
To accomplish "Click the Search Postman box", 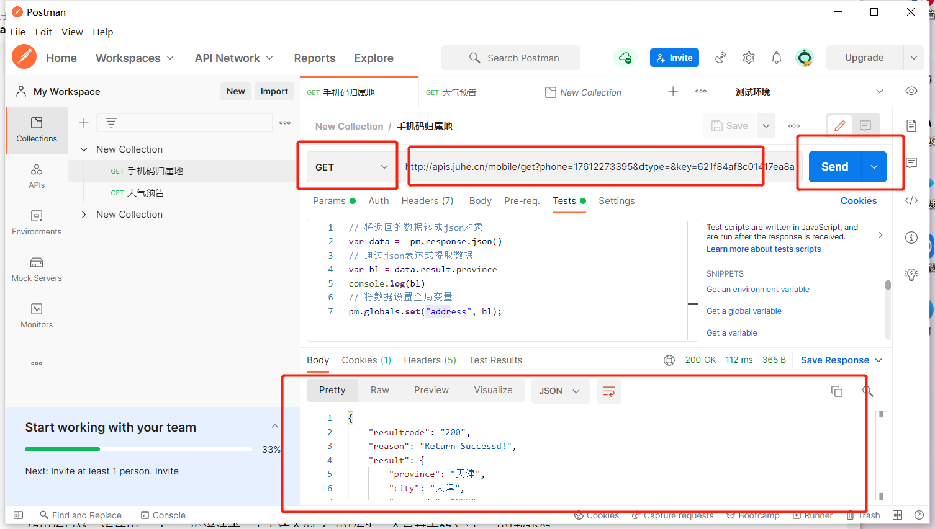I will (x=511, y=58).
